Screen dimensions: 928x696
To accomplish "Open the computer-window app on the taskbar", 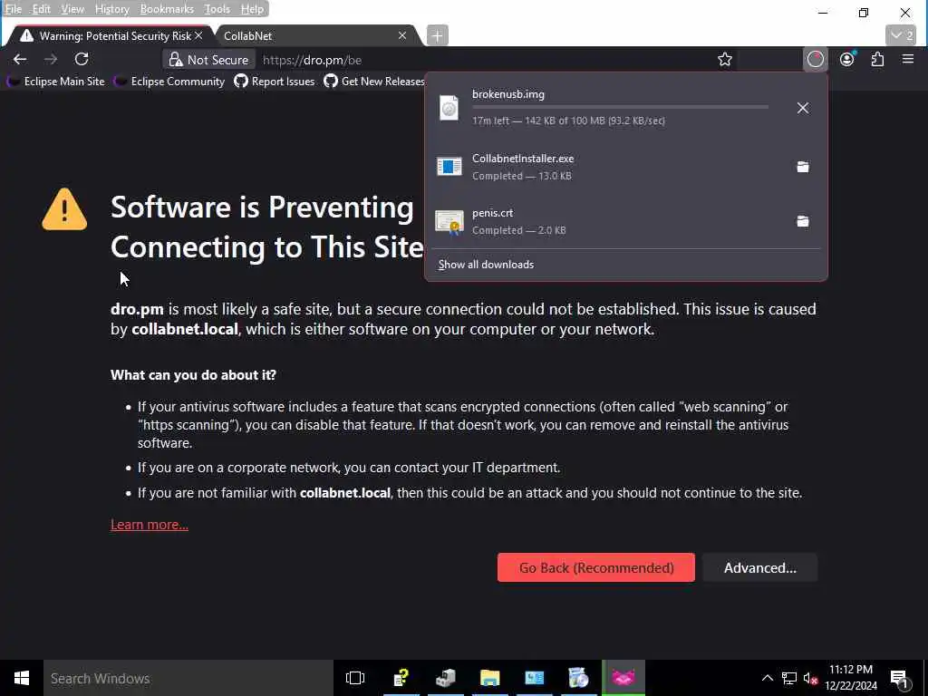I will (x=535, y=678).
